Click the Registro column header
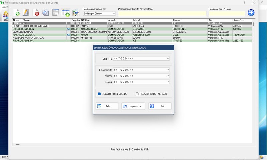This screenshot has height=160, width=267. (76, 20)
